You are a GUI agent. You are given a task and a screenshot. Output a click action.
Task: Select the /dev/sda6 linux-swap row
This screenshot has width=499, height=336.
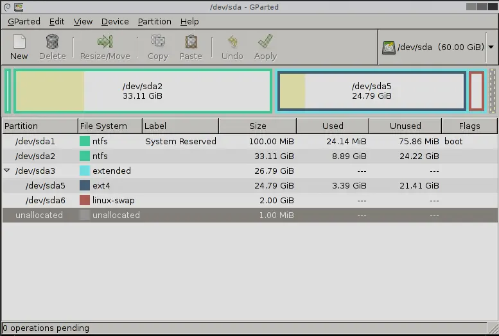coord(250,200)
